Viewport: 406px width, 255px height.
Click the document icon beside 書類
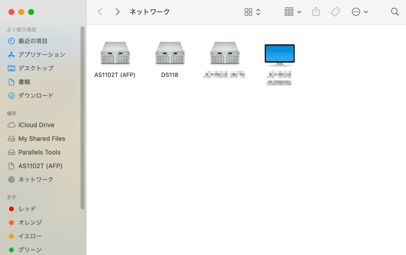point(11,82)
